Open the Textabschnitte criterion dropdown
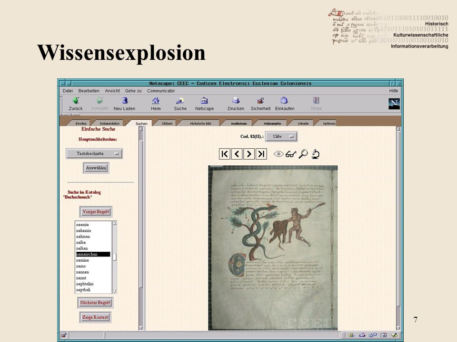Screen dimensions: 457x342 [x=94, y=153]
